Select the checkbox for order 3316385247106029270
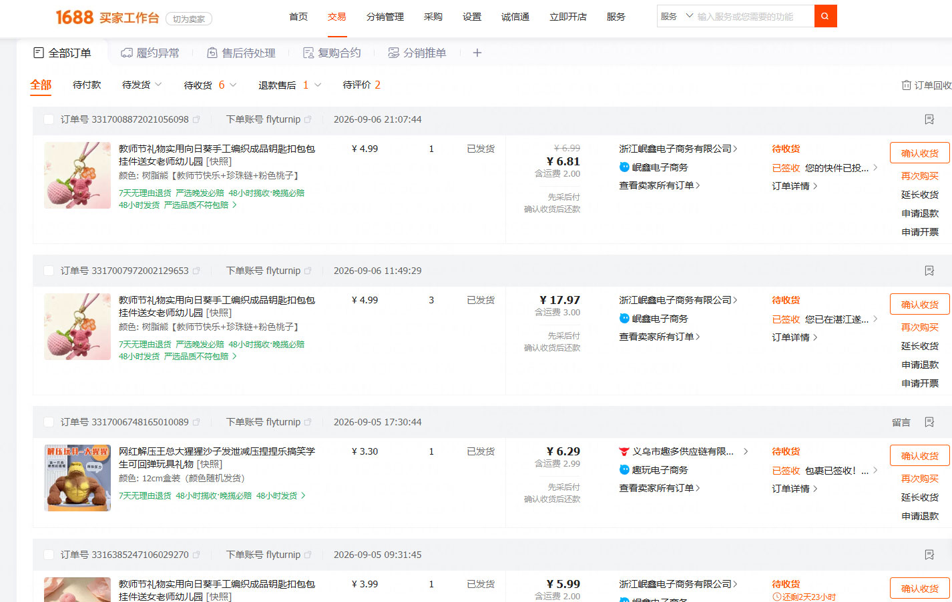This screenshot has height=602, width=952. click(x=48, y=555)
